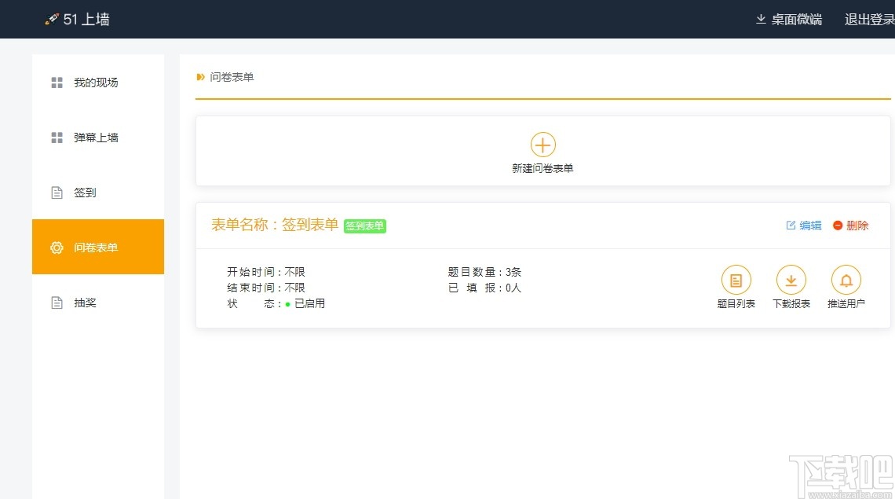
Task: Click the rocket icon next to 51上墙 logo
Action: [52, 19]
